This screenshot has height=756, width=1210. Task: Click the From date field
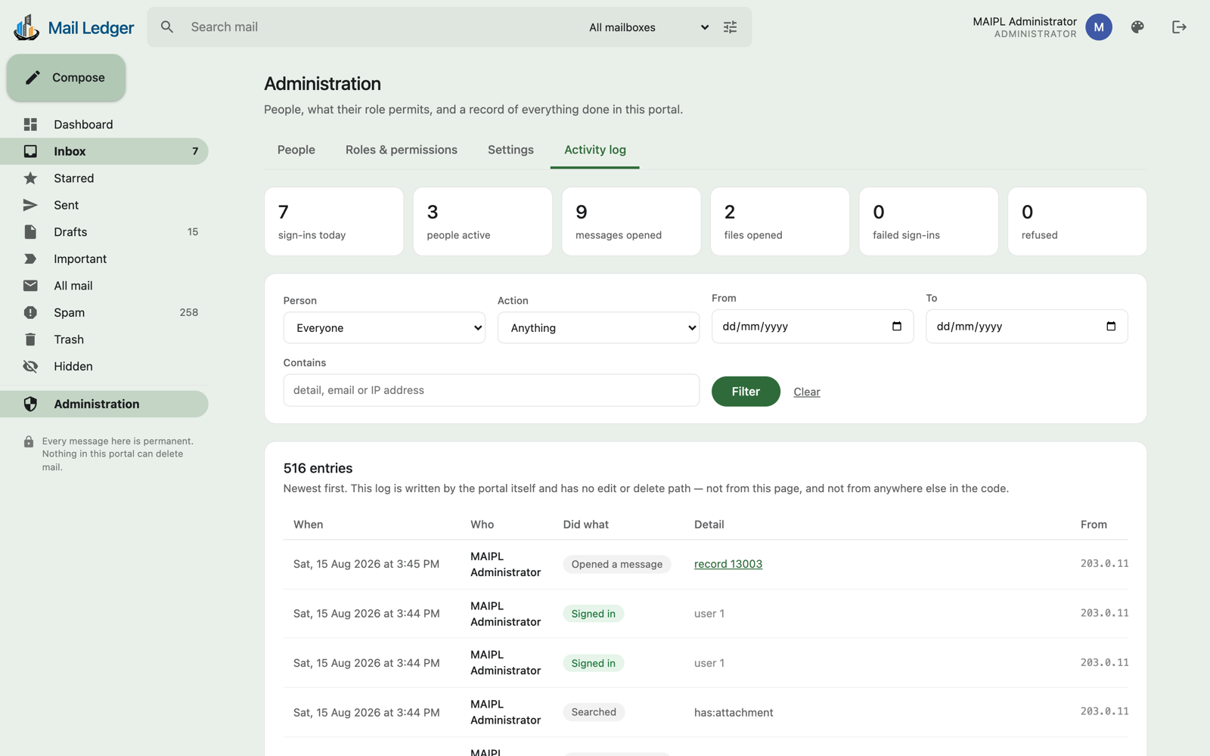pos(813,327)
